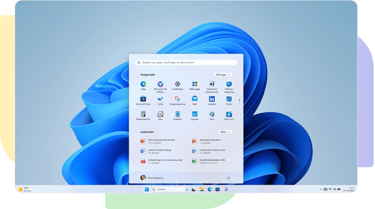Open Telefoonkoppeling app
Screen dimensions: 375x209
pyautogui.click(x=229, y=87)
